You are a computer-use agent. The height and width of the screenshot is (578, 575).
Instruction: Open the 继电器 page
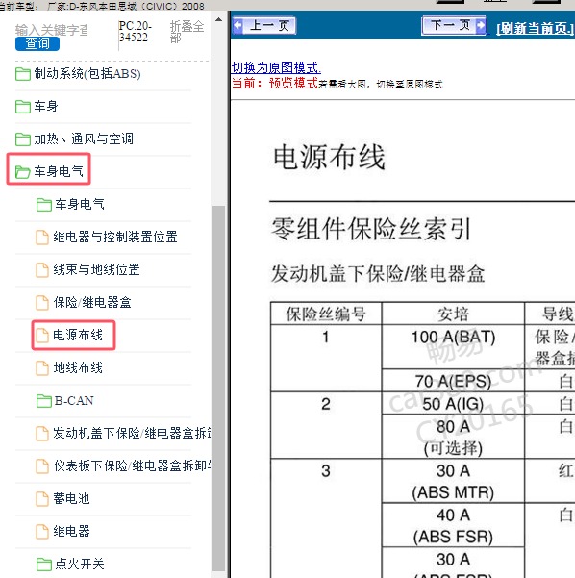point(71,531)
